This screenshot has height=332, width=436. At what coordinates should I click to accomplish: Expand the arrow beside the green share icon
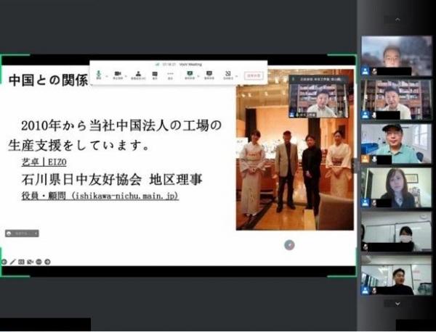(x=198, y=76)
